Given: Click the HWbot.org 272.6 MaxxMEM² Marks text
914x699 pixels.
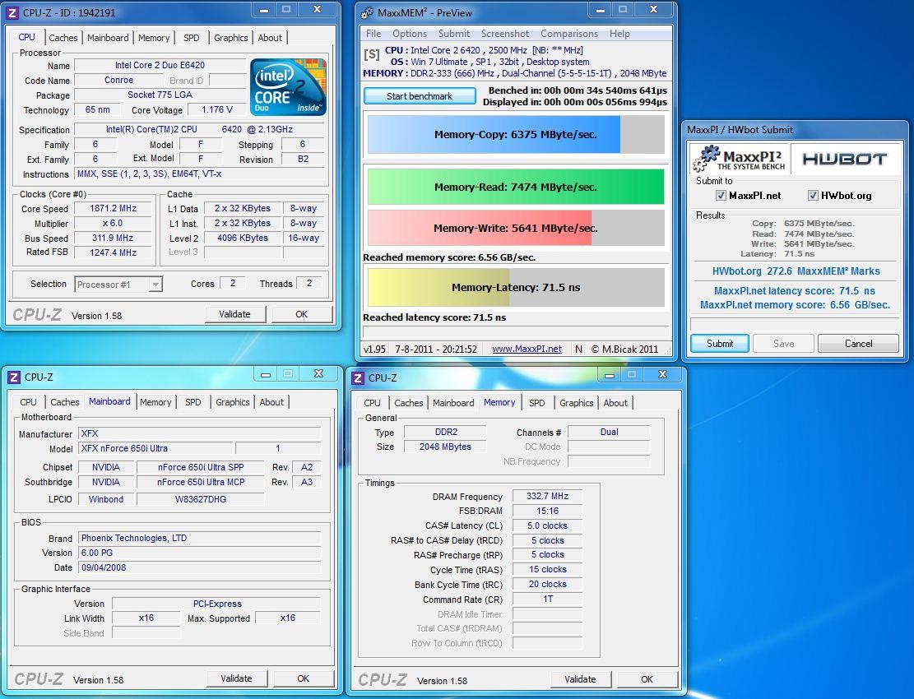Looking at the screenshot, I should (x=796, y=271).
